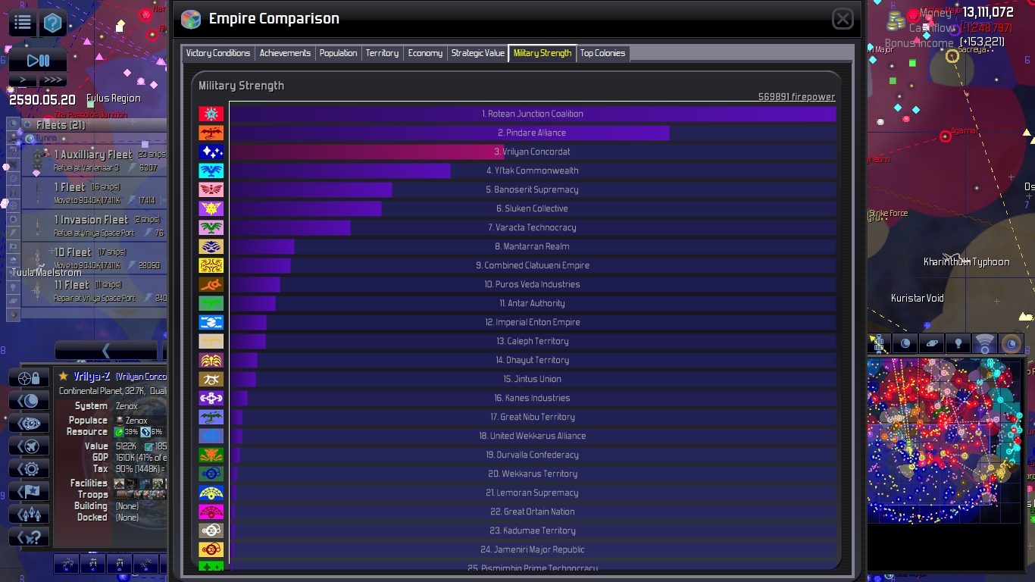The height and width of the screenshot is (582, 1035).
Task: Select the 1 Invasion Fleet row
Action: pos(94,226)
